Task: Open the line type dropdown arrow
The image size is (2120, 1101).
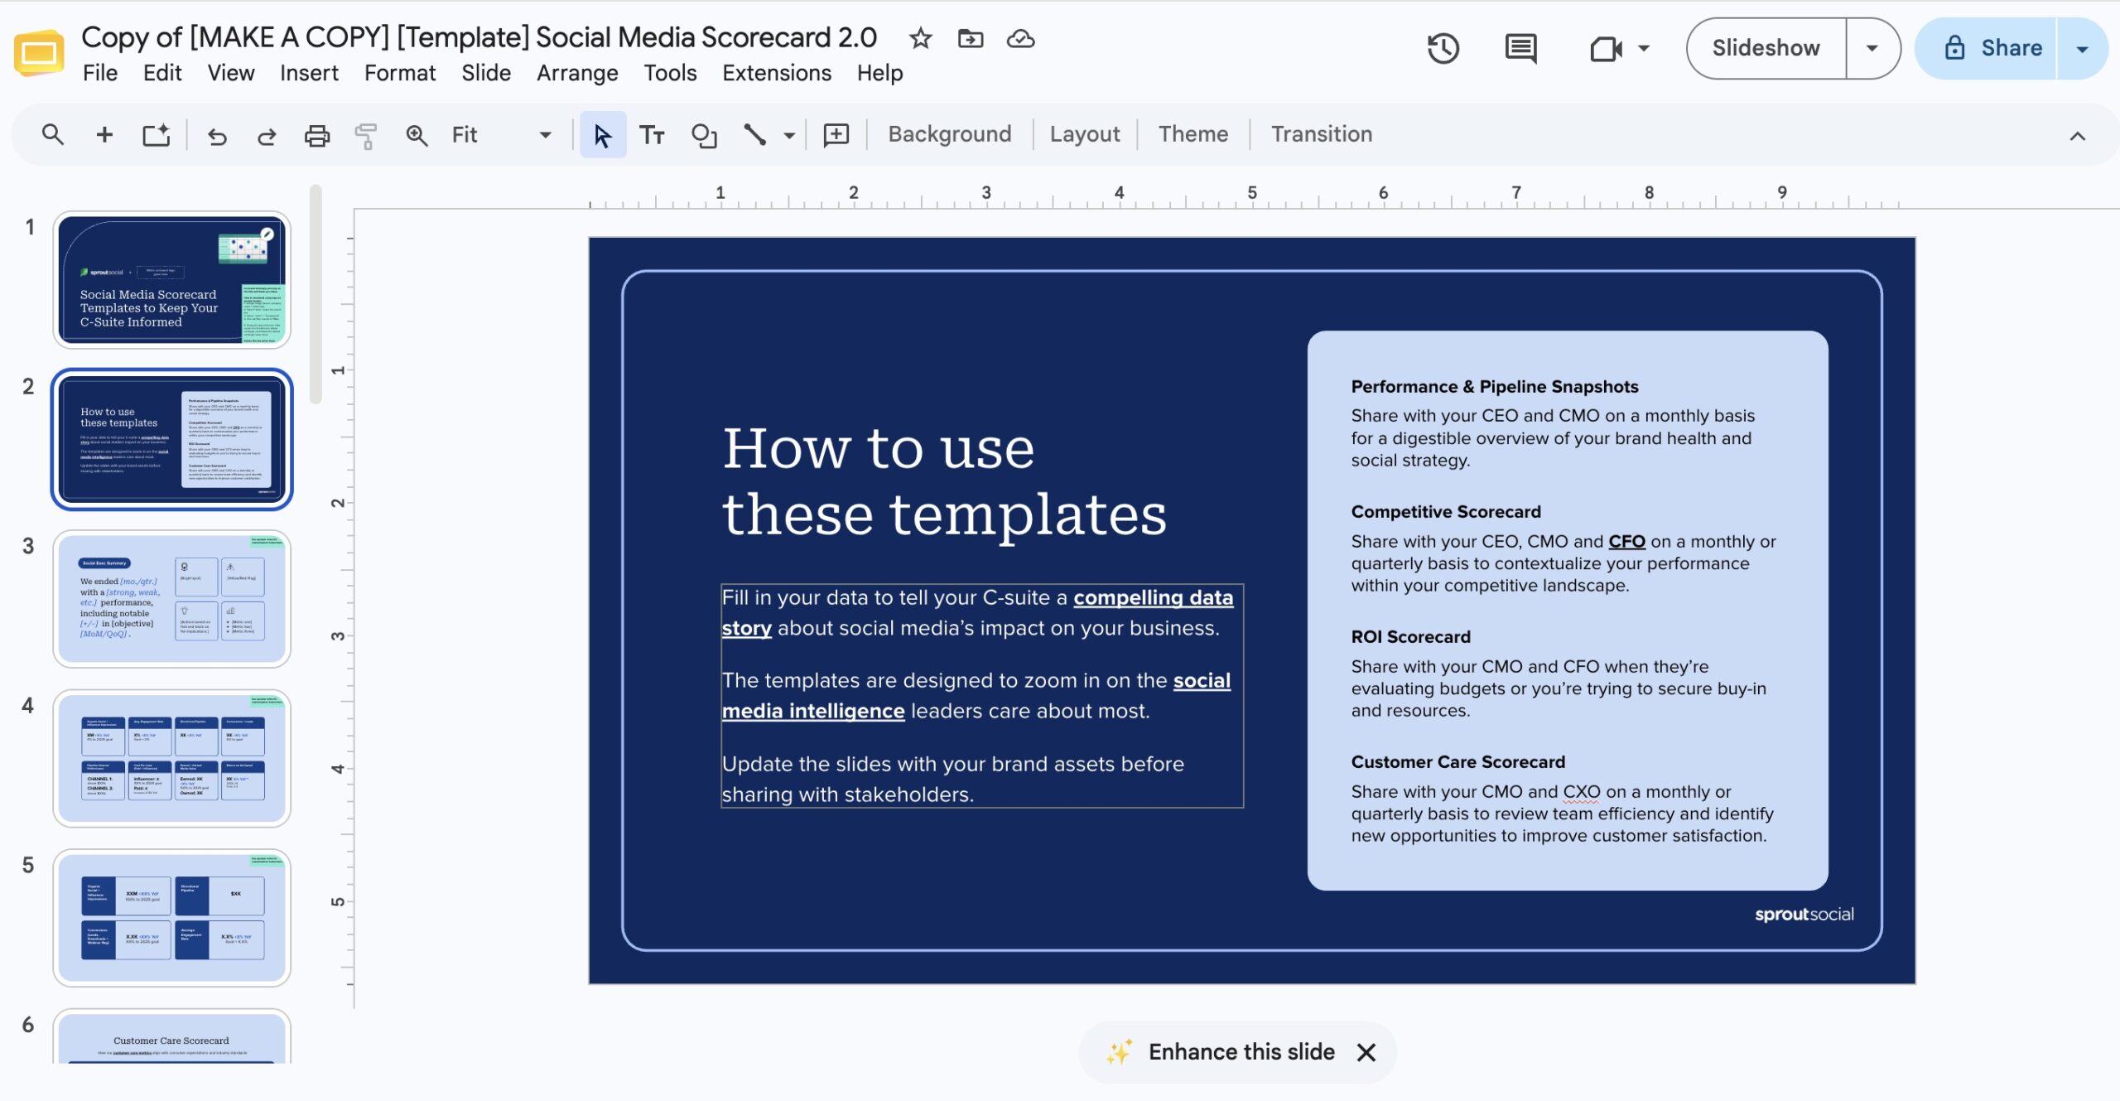Action: (789, 135)
